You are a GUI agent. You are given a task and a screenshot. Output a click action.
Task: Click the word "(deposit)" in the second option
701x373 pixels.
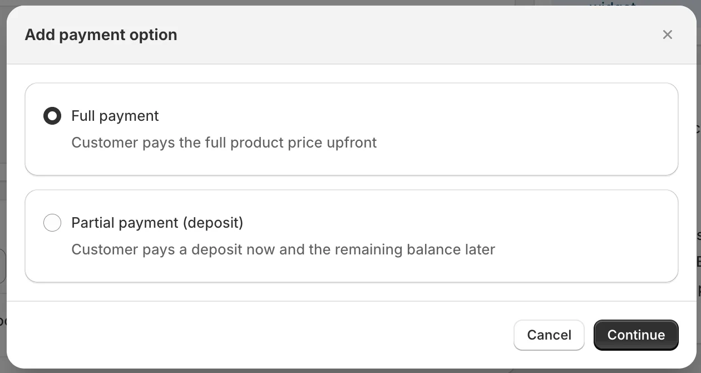coord(213,223)
